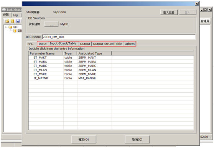Switch to the Others tab
The image size is (214, 148).
(130, 44)
